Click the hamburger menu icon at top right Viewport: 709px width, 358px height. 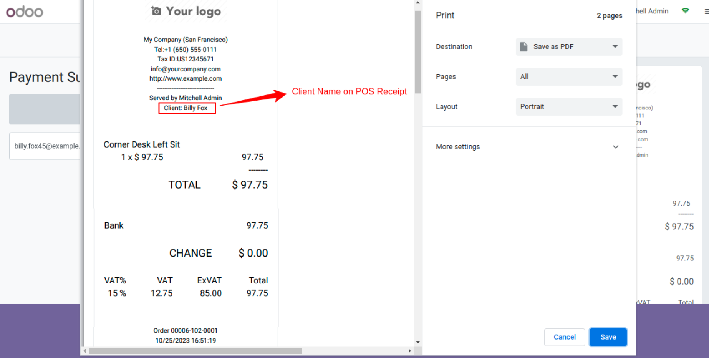[x=707, y=12]
